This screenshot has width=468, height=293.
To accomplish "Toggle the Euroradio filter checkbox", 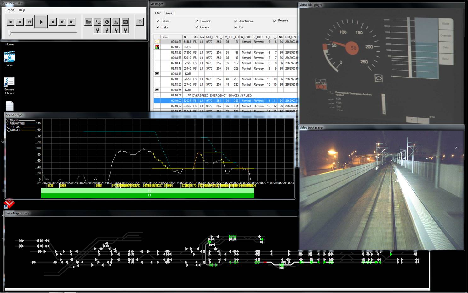I will coord(197,21).
